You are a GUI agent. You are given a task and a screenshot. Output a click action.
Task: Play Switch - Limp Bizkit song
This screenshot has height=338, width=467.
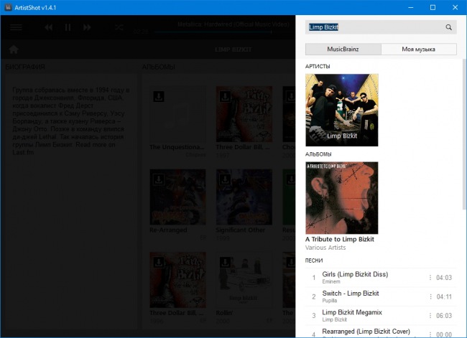pyautogui.click(x=381, y=296)
